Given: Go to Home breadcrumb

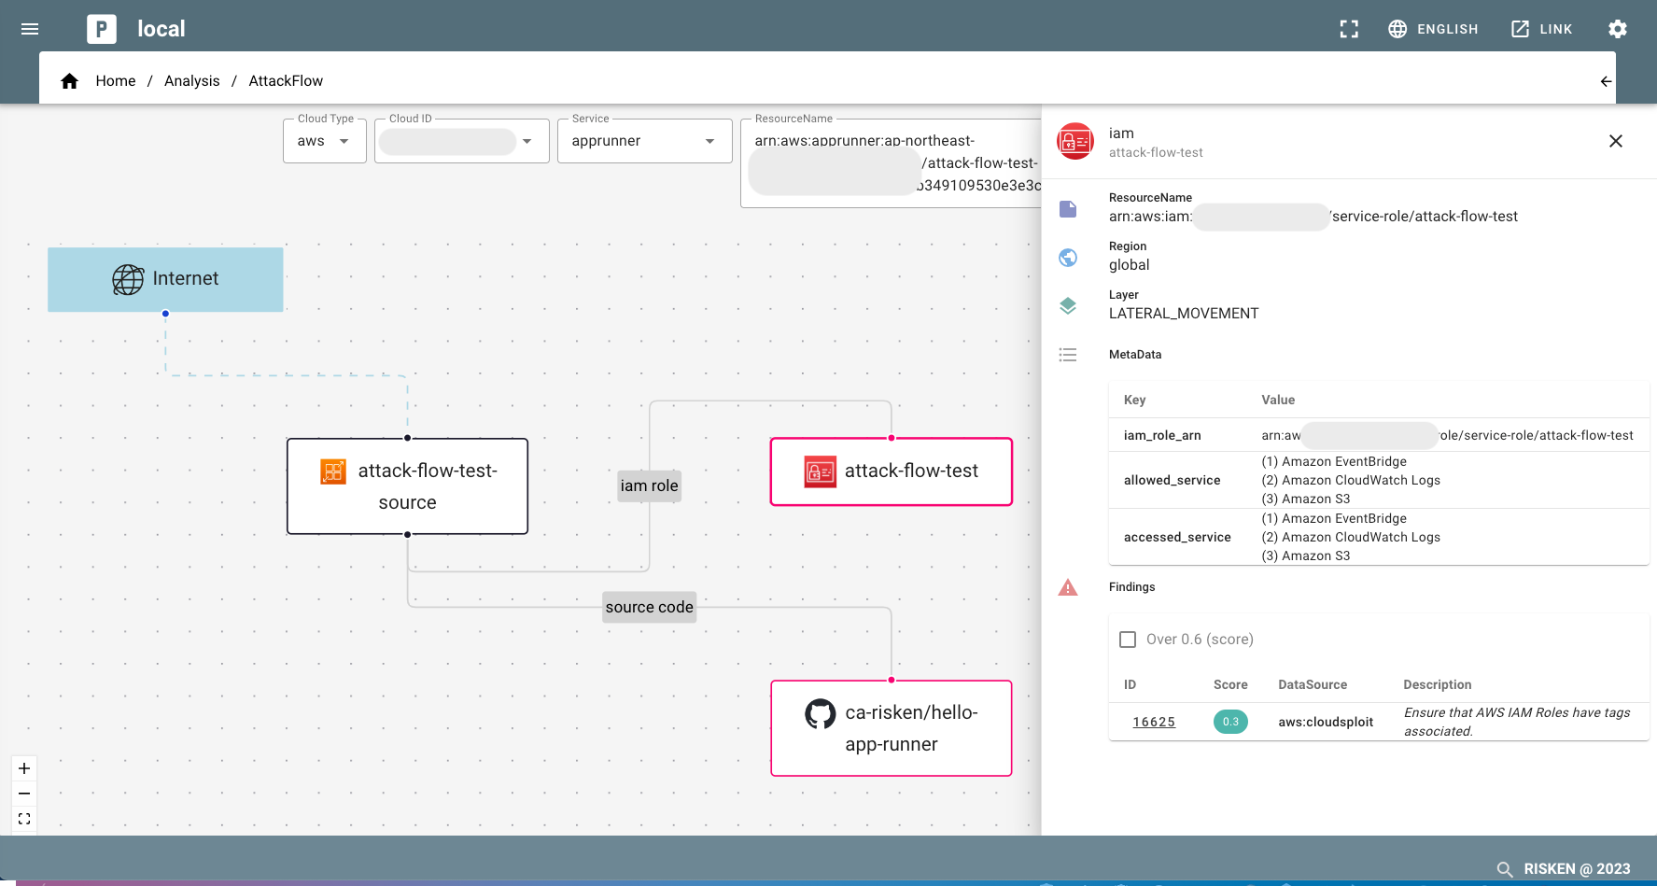Looking at the screenshot, I should 116,81.
